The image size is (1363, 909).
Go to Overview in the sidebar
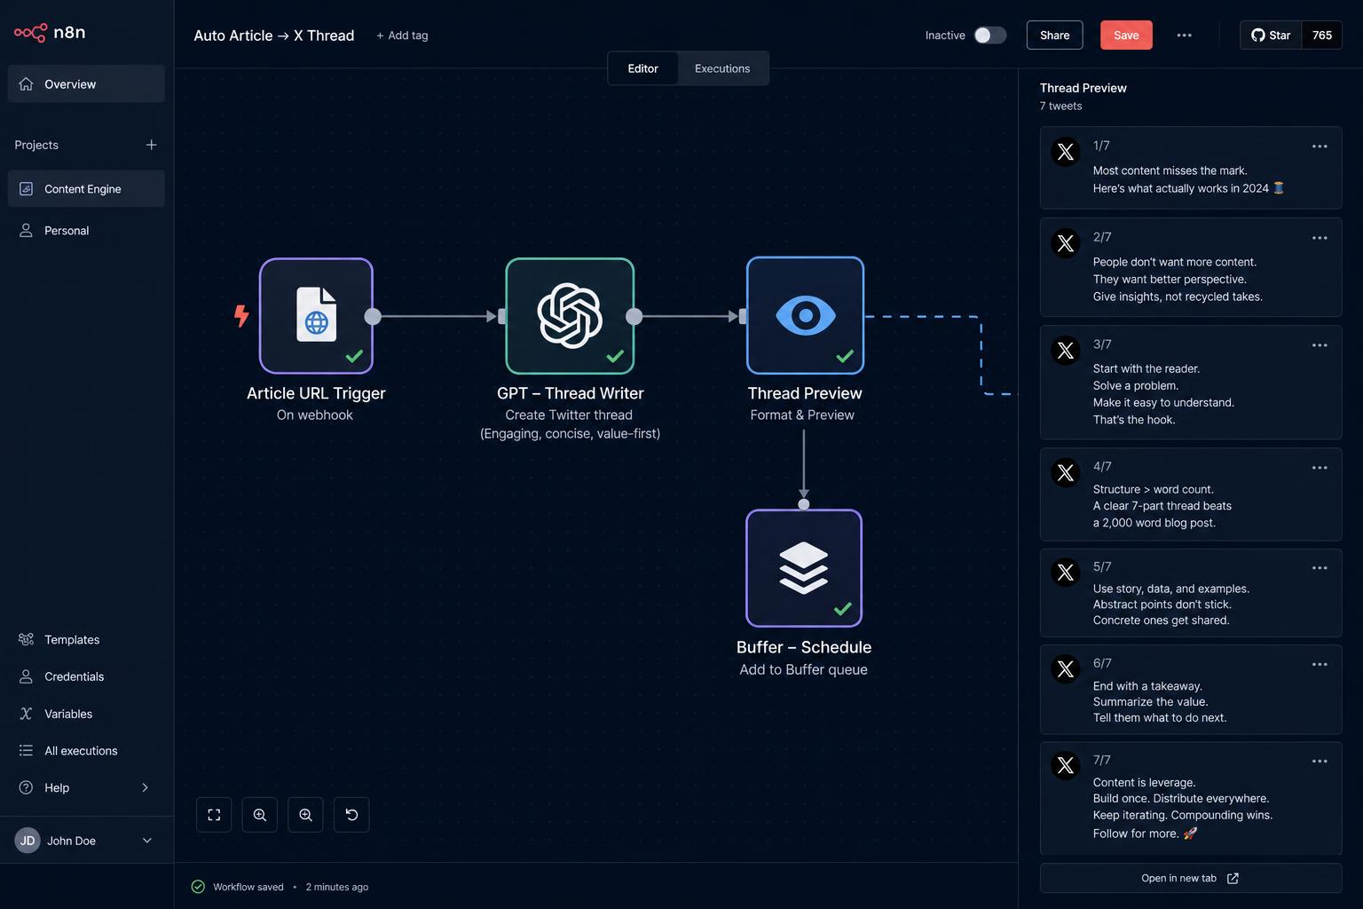86,84
